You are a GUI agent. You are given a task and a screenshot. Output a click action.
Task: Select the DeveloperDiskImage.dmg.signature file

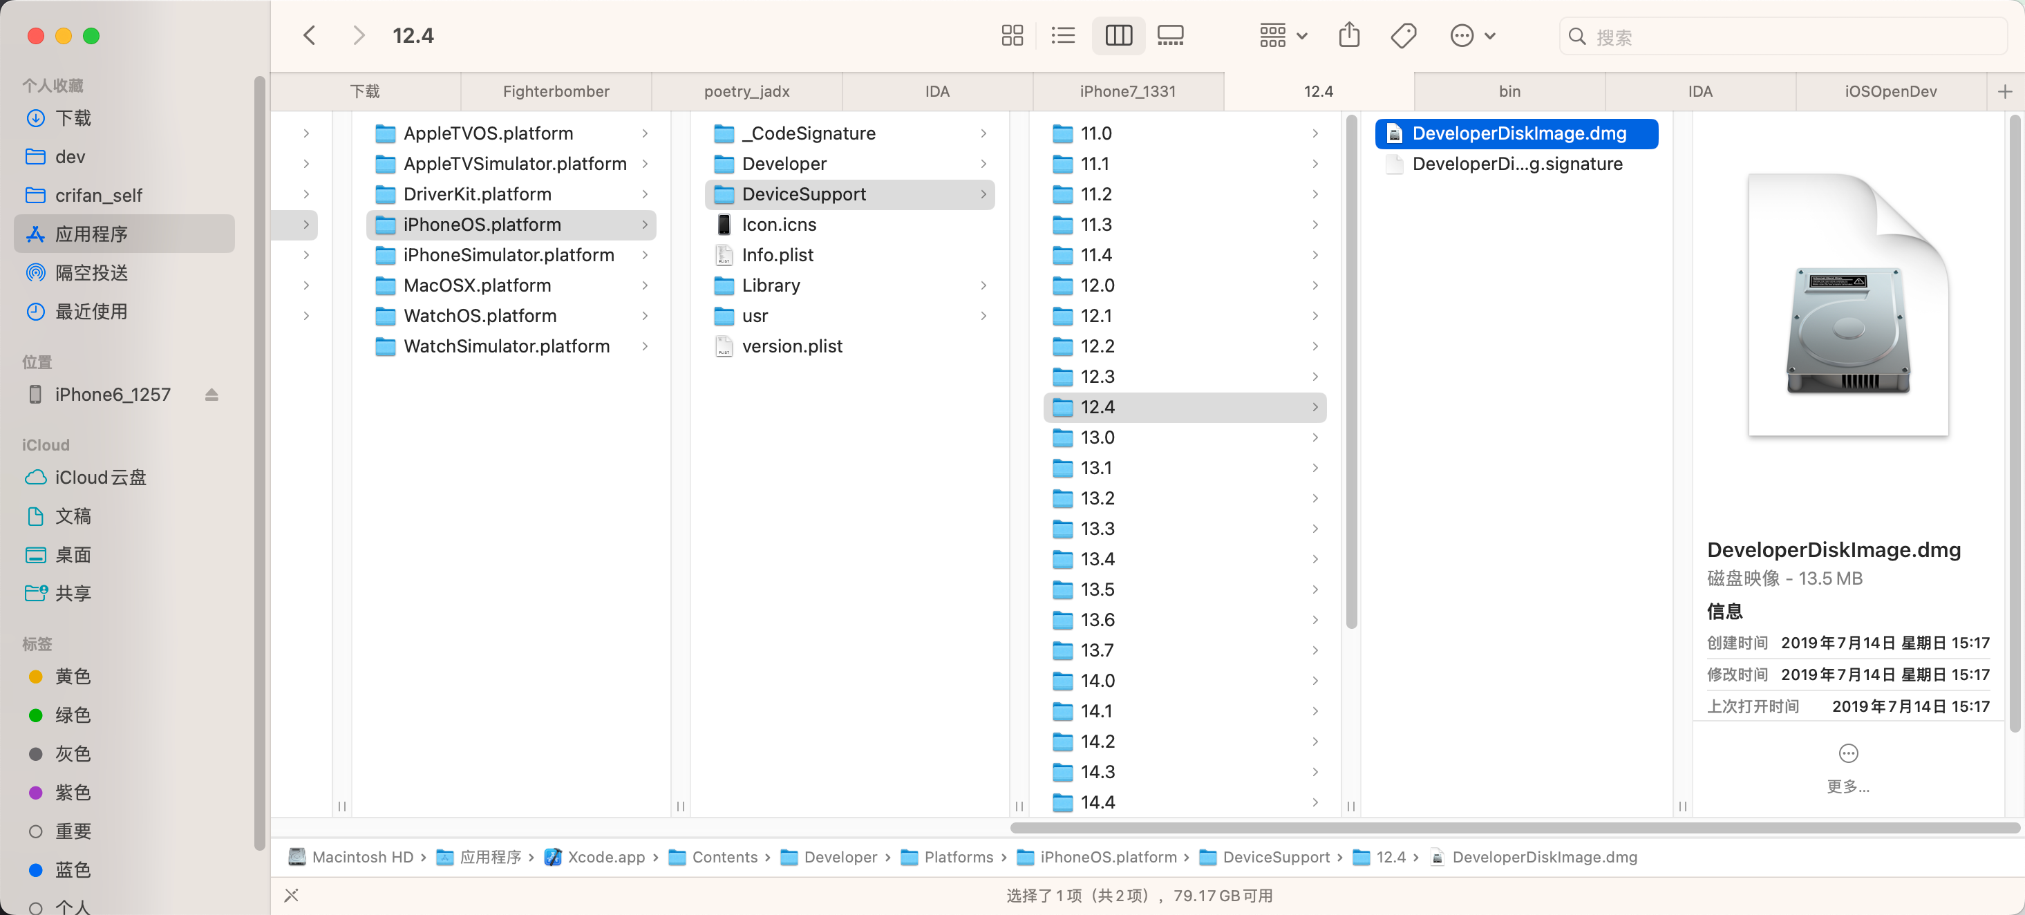[x=1516, y=164]
